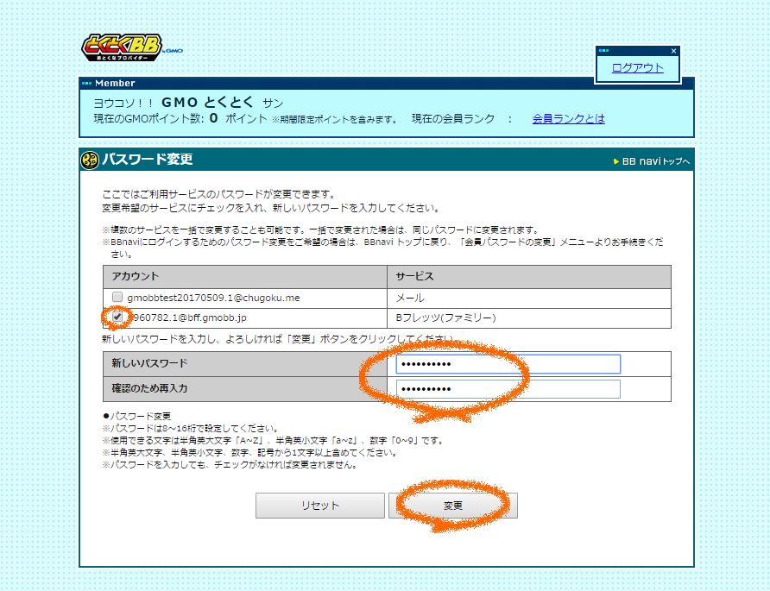Screen dimensions: 770x591
Task: Select the gmobbtest20170509.1@chugoku.me account text
Action: point(213,298)
